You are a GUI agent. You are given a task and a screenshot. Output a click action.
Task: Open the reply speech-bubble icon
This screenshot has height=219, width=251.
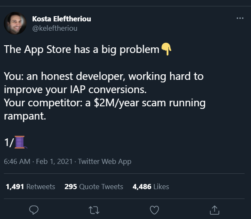tap(34, 210)
